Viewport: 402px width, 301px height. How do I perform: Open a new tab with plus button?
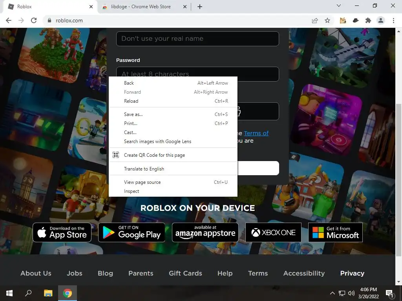click(200, 7)
